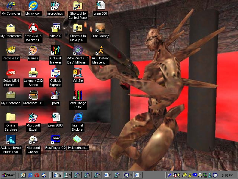This screenshot has height=179, width=238.
Task: Click the Recycle Bin icon
Action: (11, 51)
